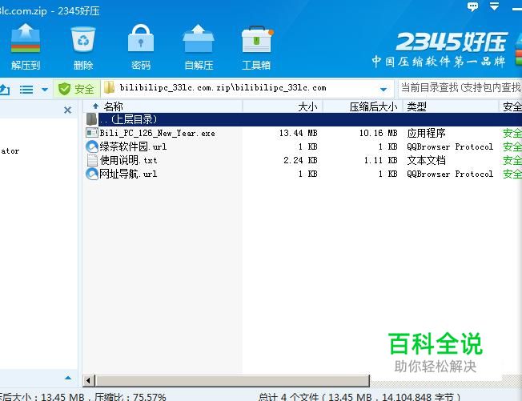Screen dimensions: 522x401
Task: Click the status bar total files text
Action: tap(359, 397)
